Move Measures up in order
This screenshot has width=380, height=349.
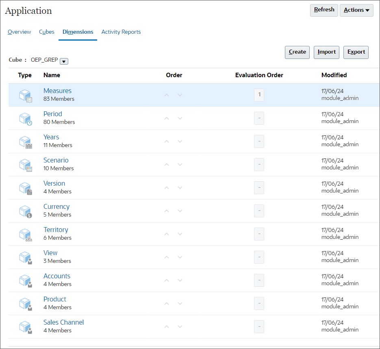click(x=167, y=95)
